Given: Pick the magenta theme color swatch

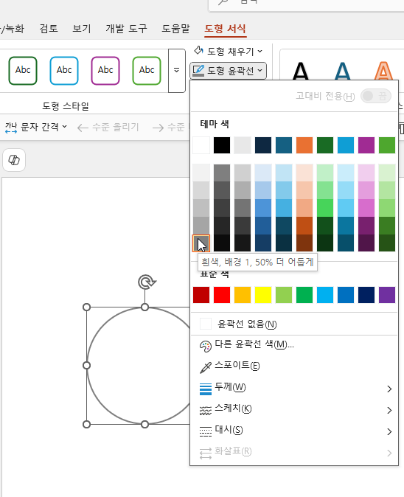Looking at the screenshot, I should (x=366, y=145).
